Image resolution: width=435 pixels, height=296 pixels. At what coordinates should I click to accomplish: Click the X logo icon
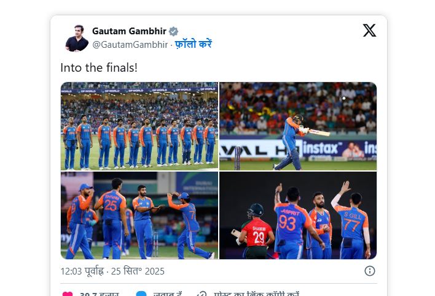click(x=369, y=30)
